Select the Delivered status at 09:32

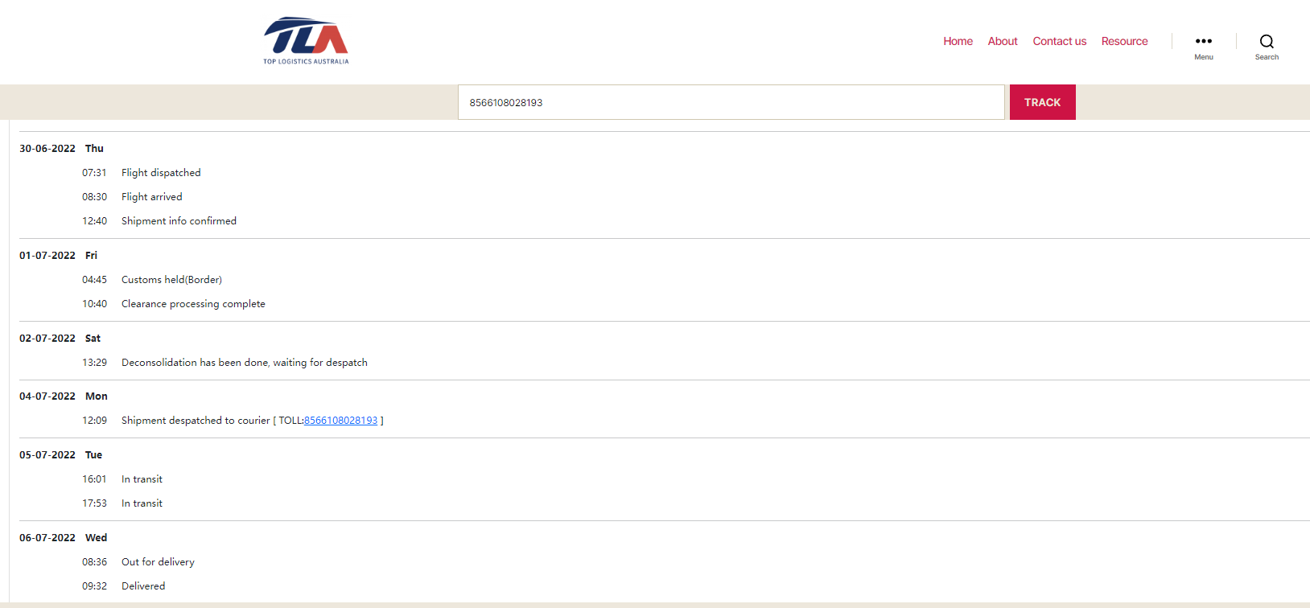tap(143, 586)
